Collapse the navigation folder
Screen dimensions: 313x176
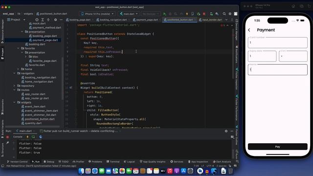coord(14,73)
